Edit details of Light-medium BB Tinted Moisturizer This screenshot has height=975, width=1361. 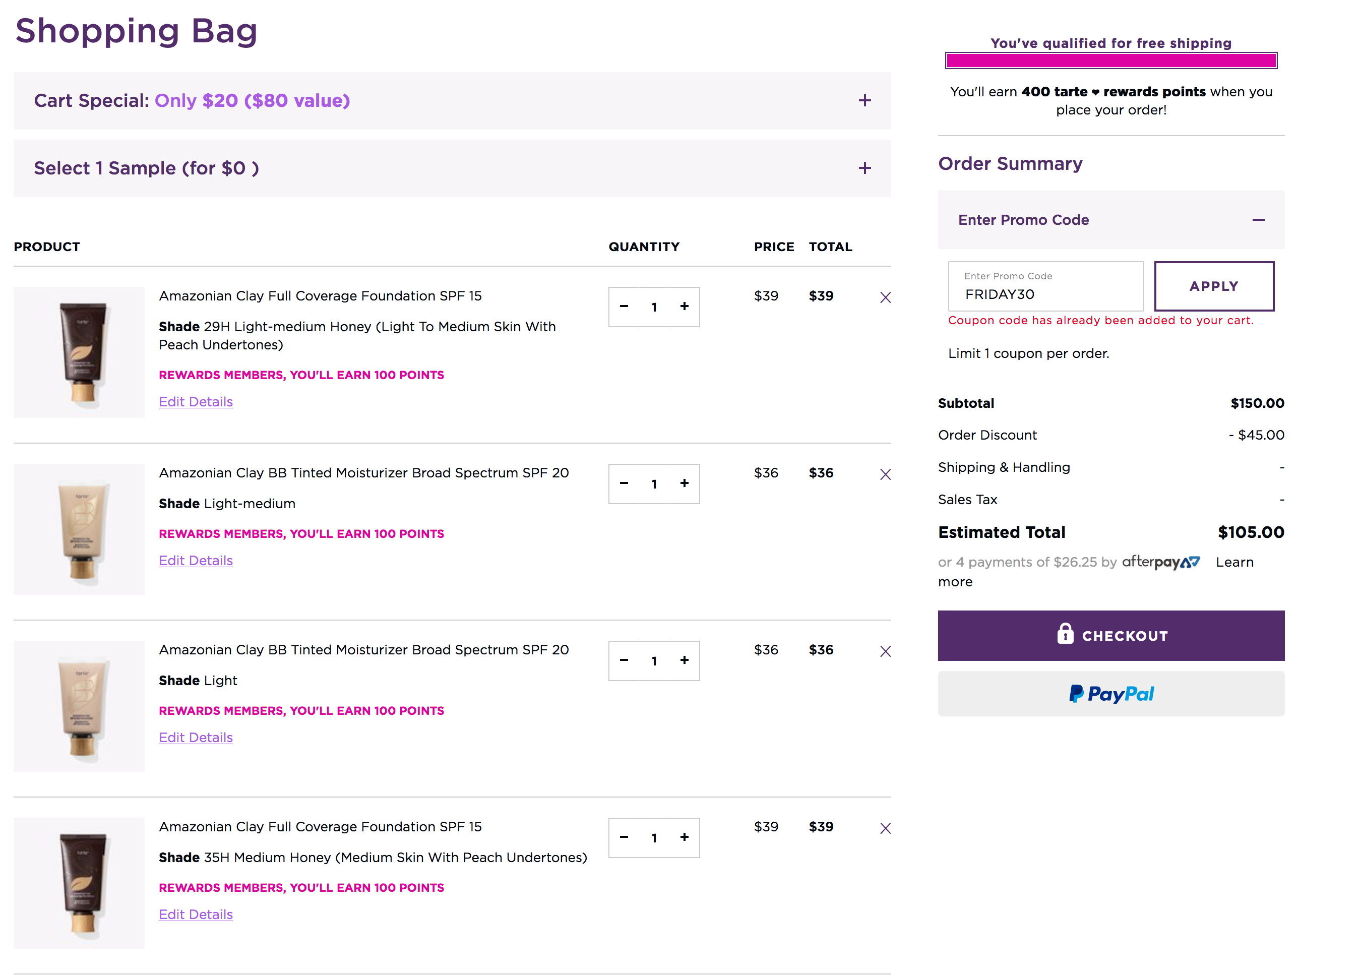[x=196, y=561]
